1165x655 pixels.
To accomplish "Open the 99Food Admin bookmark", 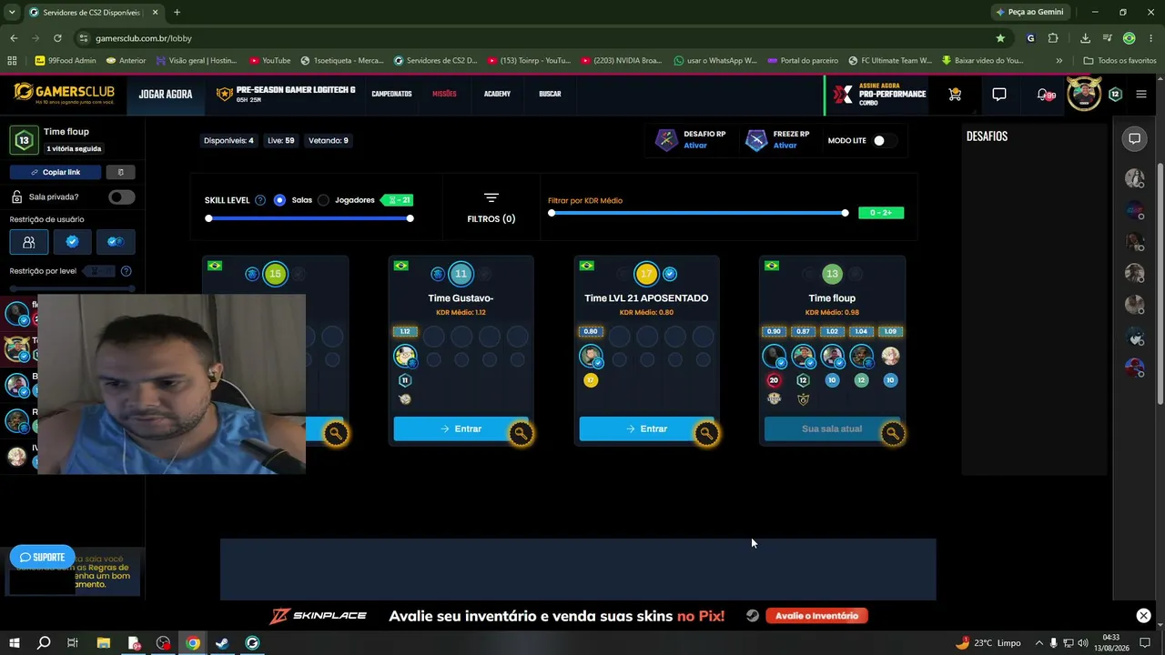I will [x=66, y=61].
